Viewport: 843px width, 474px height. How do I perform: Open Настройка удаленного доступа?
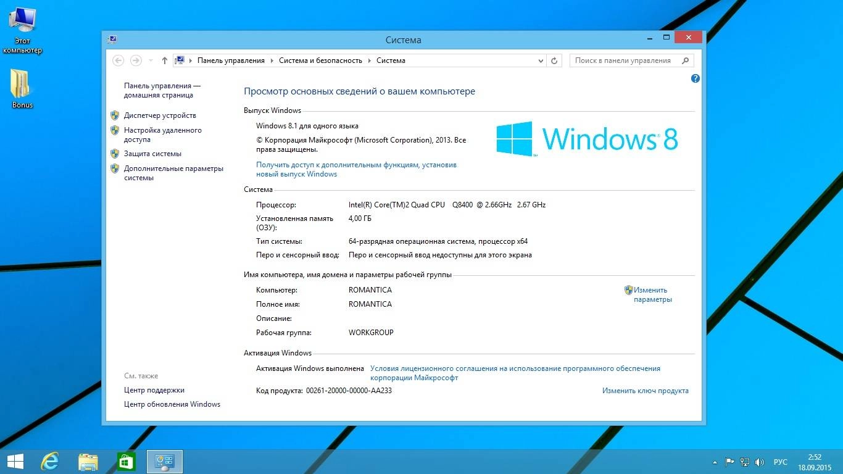162,135
